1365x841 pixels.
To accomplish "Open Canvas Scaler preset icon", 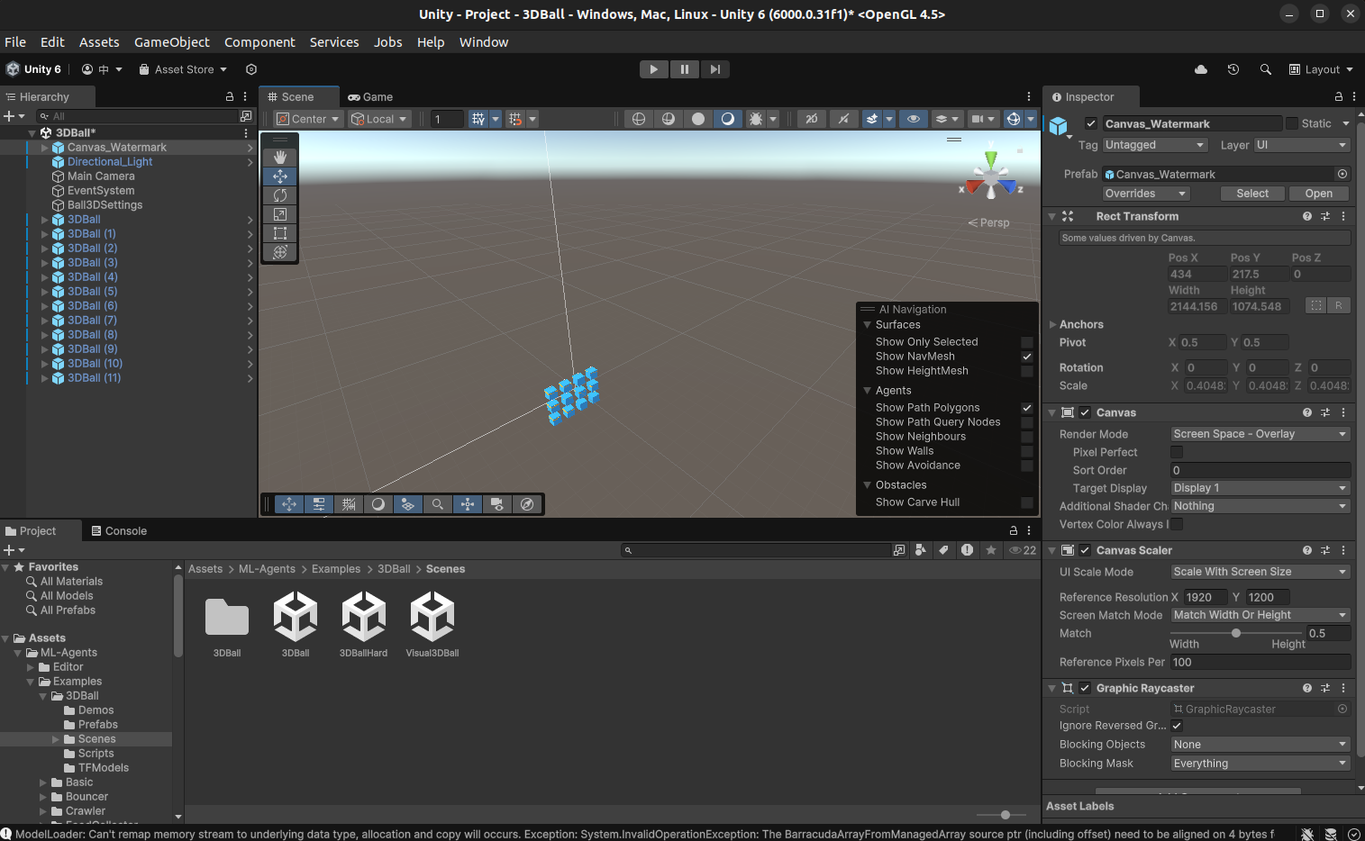I will point(1325,550).
